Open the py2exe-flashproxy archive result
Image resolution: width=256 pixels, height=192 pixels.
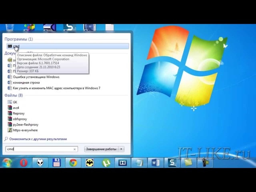click(26, 124)
